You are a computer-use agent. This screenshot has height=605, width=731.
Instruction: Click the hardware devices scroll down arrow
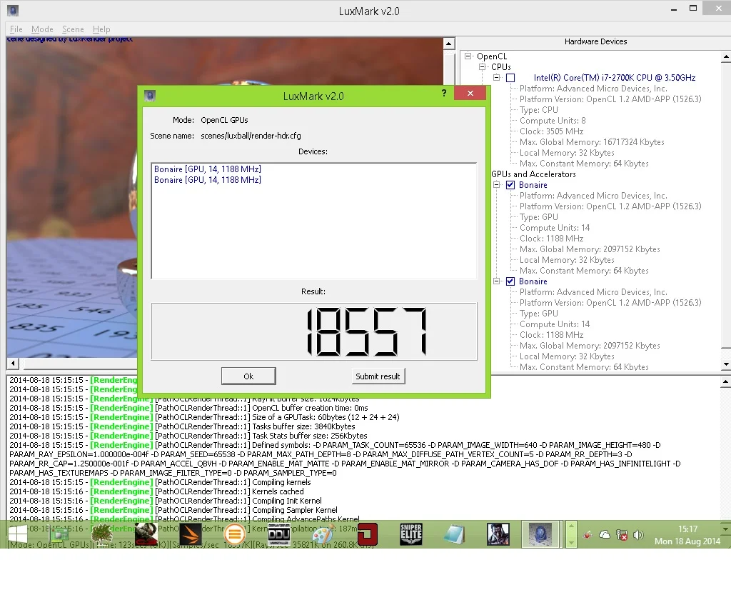725,364
